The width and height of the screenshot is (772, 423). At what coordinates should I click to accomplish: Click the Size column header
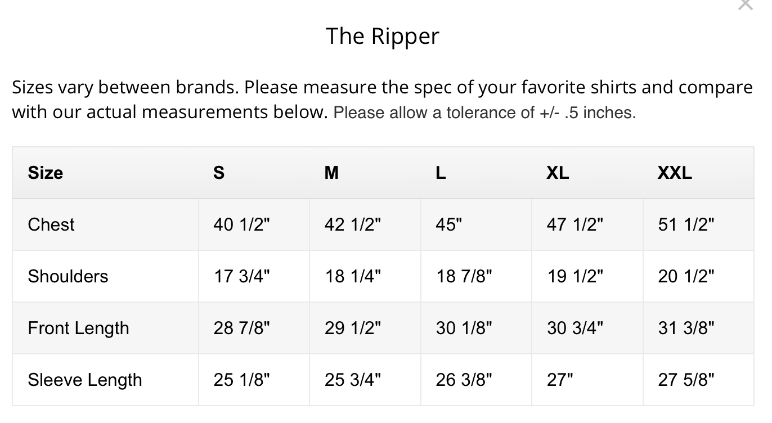[46, 173]
